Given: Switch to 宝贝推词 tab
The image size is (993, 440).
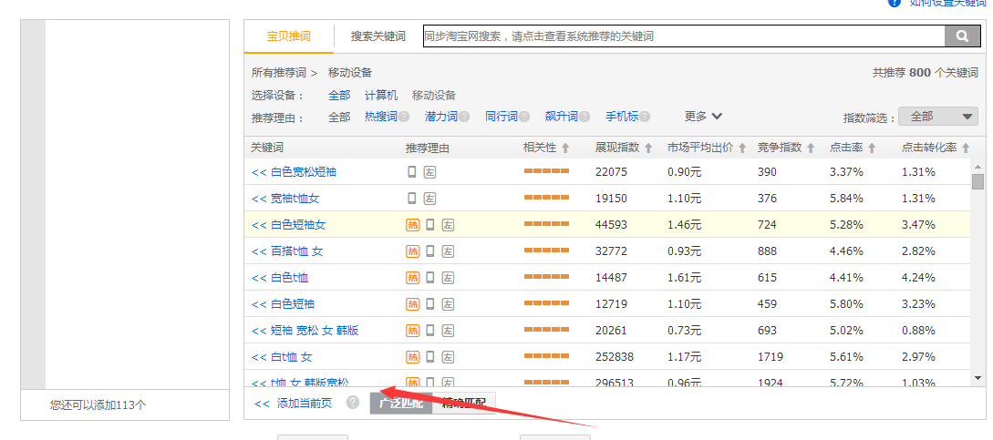Looking at the screenshot, I should pyautogui.click(x=288, y=36).
